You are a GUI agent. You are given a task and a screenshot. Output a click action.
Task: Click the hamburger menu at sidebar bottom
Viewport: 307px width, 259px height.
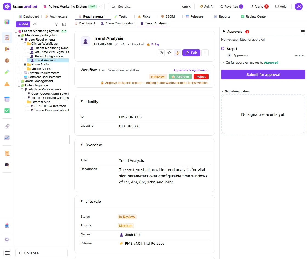[7, 253]
